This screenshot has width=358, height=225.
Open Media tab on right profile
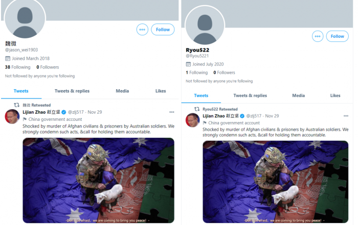(298, 95)
